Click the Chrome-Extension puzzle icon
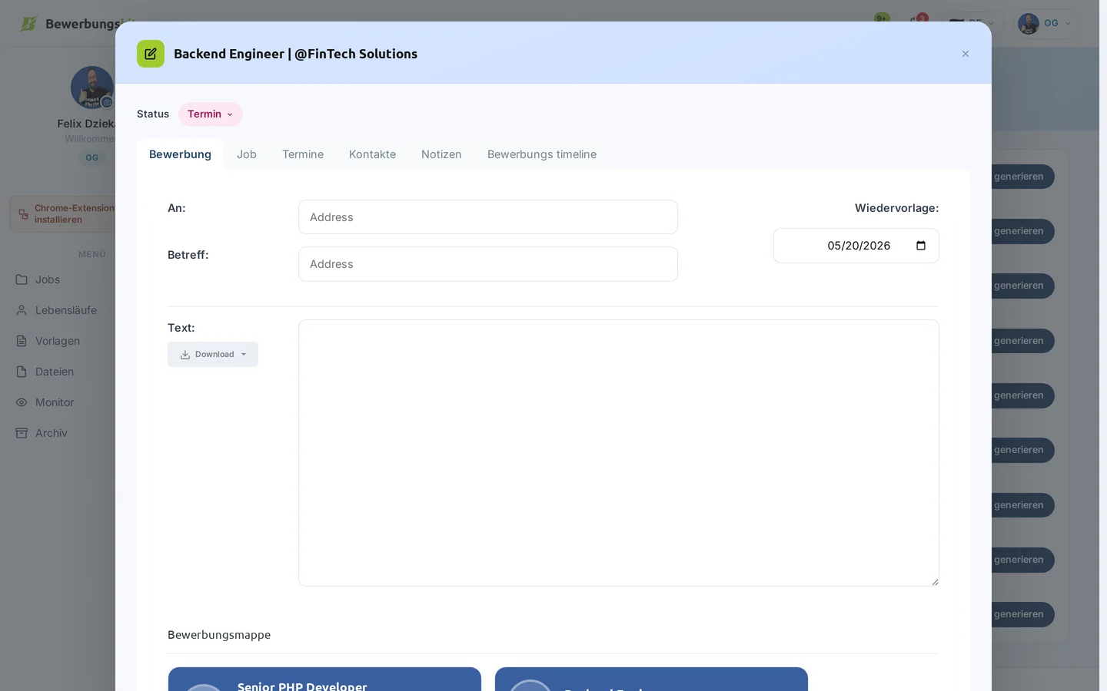This screenshot has height=691, width=1107. 23,214
